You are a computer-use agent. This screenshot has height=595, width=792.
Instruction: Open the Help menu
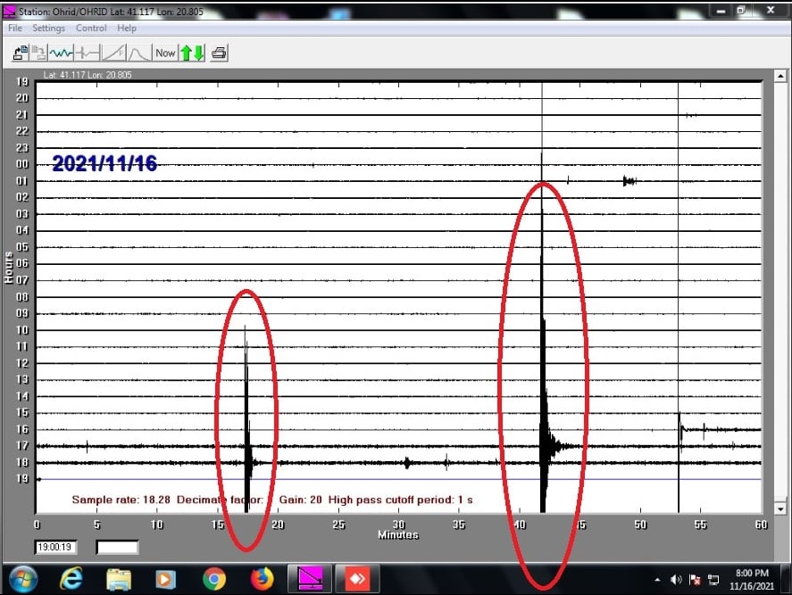coord(127,29)
